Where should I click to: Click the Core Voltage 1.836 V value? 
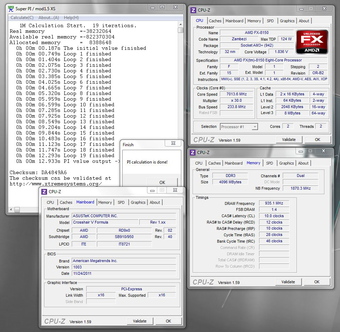point(281,52)
